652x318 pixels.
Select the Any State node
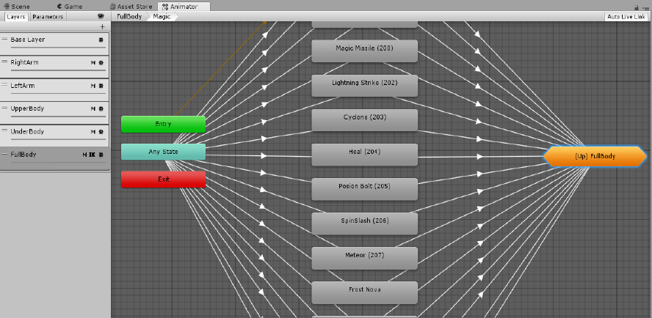point(164,152)
